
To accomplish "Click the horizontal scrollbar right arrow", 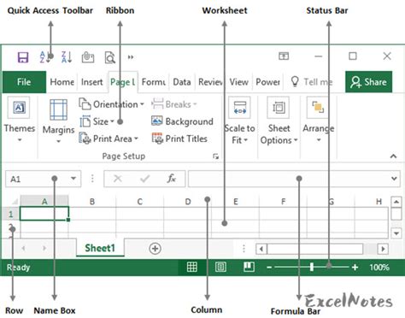I will tap(383, 249).
